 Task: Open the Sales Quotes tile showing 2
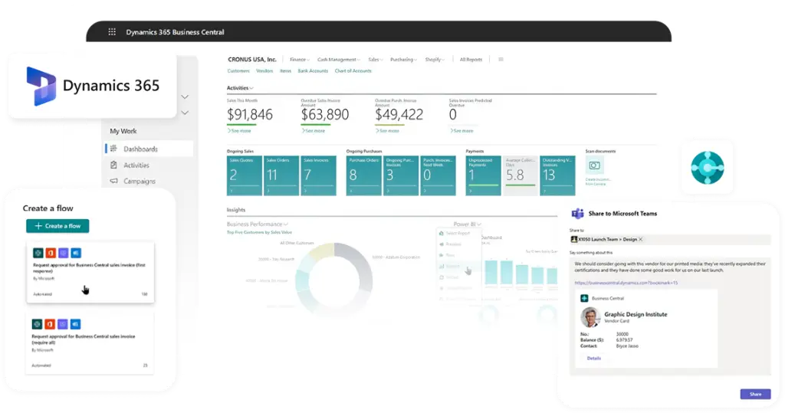245,175
